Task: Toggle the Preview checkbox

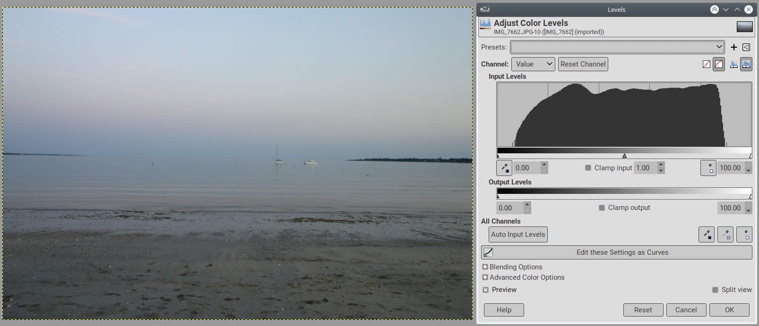Action: [x=485, y=290]
